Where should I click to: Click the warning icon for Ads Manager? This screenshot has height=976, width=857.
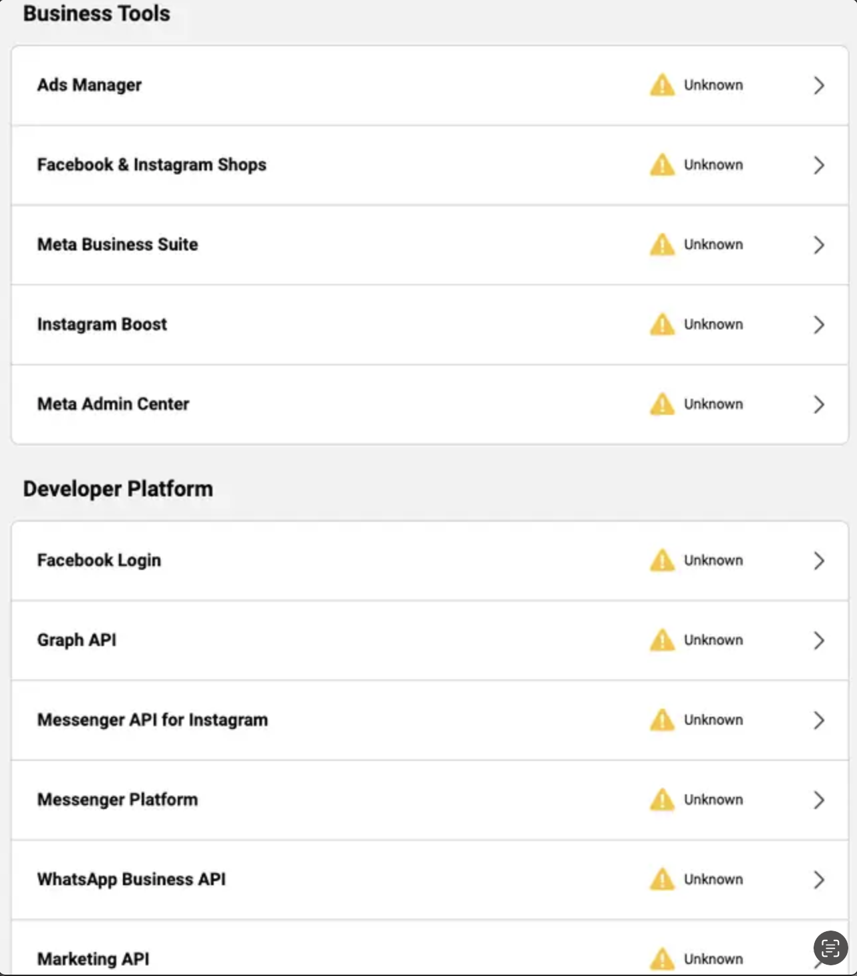(x=662, y=86)
